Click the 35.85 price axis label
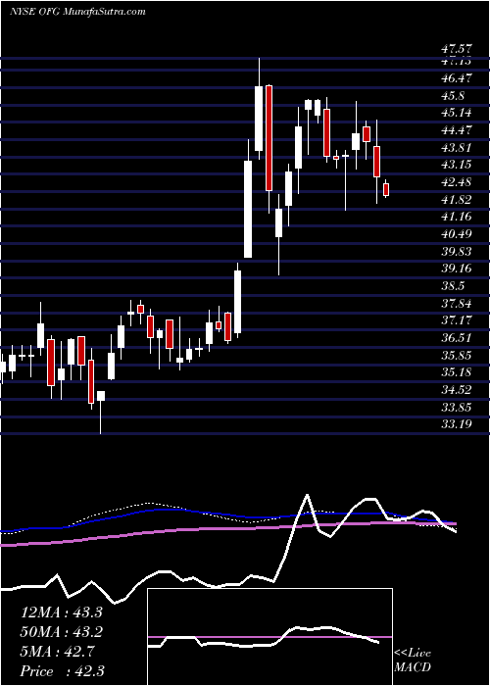Image resolution: width=490 pixels, height=686 pixels. pos(457,355)
